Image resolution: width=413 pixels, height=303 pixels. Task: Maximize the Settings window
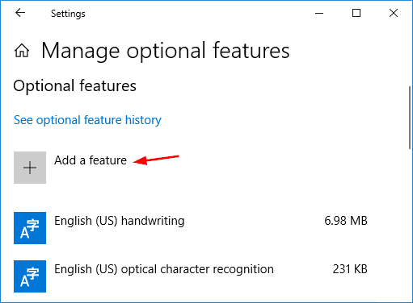point(356,13)
